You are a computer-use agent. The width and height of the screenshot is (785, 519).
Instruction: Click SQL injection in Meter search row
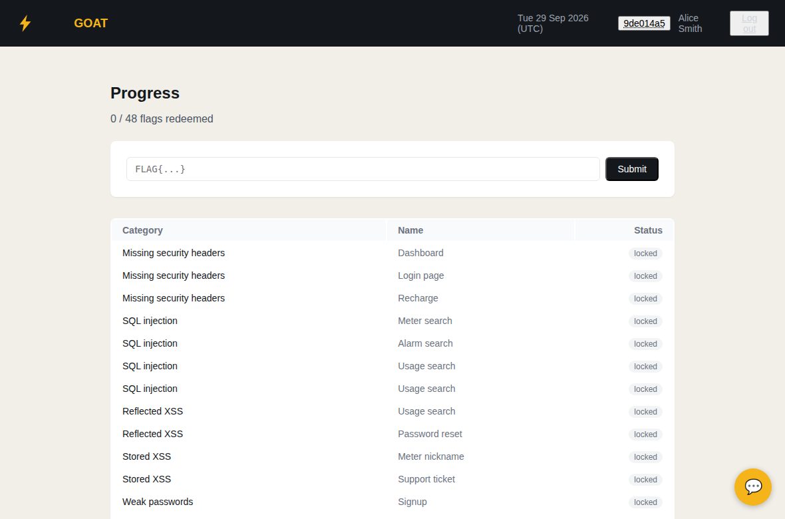pyautogui.click(x=150, y=321)
